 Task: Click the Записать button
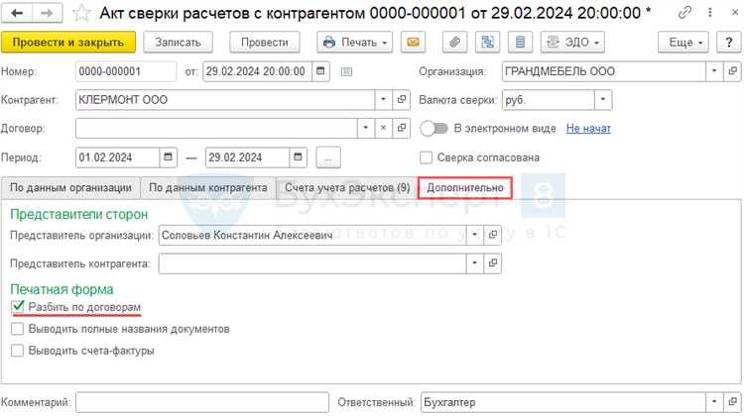click(x=178, y=43)
